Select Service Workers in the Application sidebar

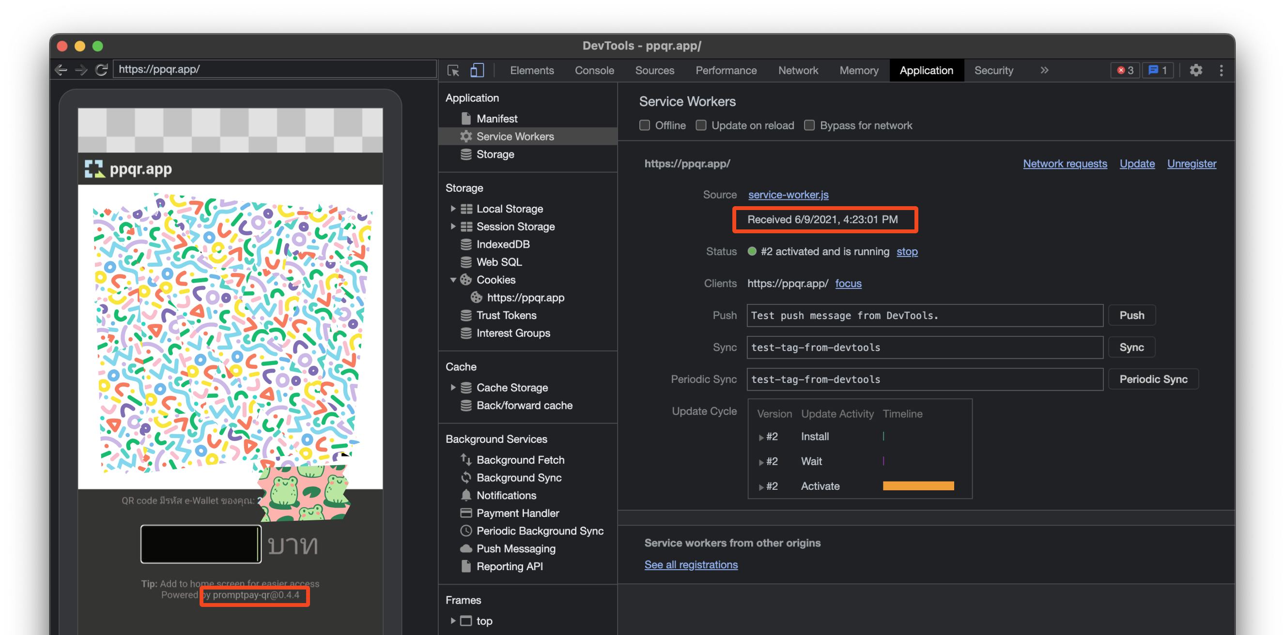[x=515, y=136]
